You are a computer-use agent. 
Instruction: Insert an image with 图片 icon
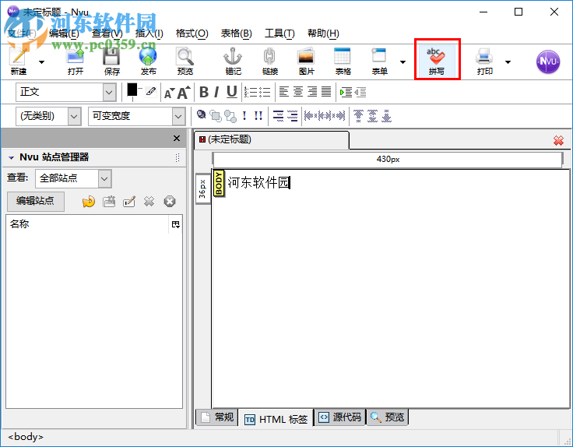(x=306, y=61)
